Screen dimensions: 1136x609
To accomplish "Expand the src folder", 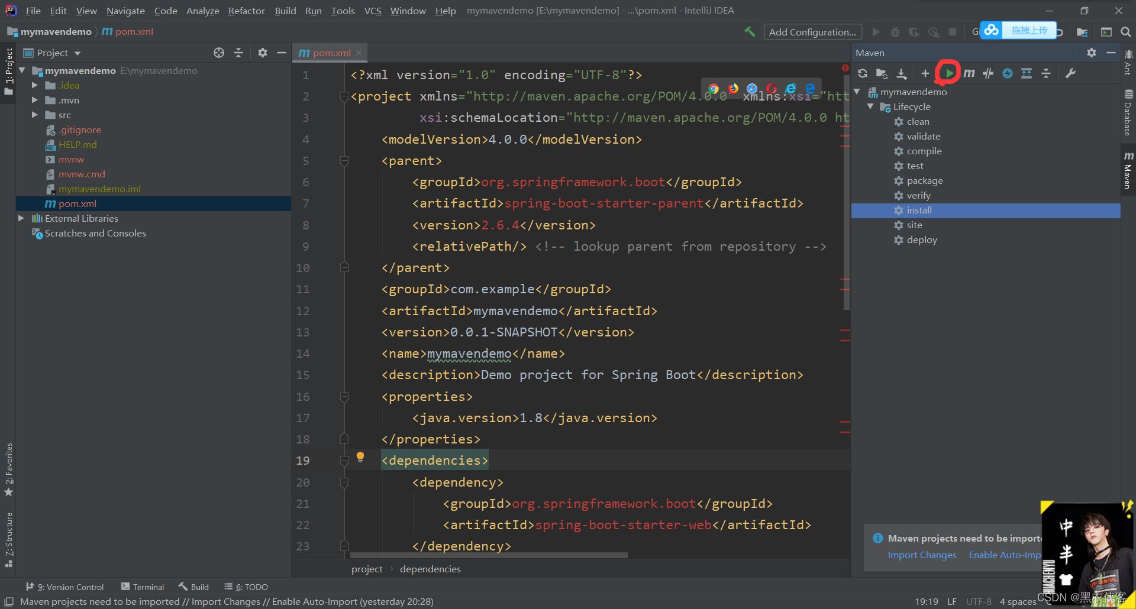I will click(x=35, y=115).
